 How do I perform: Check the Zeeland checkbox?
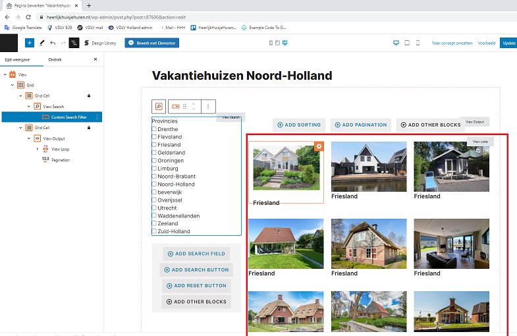point(154,223)
